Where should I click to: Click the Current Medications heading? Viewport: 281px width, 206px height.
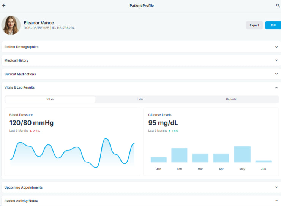pyautogui.click(x=20, y=74)
